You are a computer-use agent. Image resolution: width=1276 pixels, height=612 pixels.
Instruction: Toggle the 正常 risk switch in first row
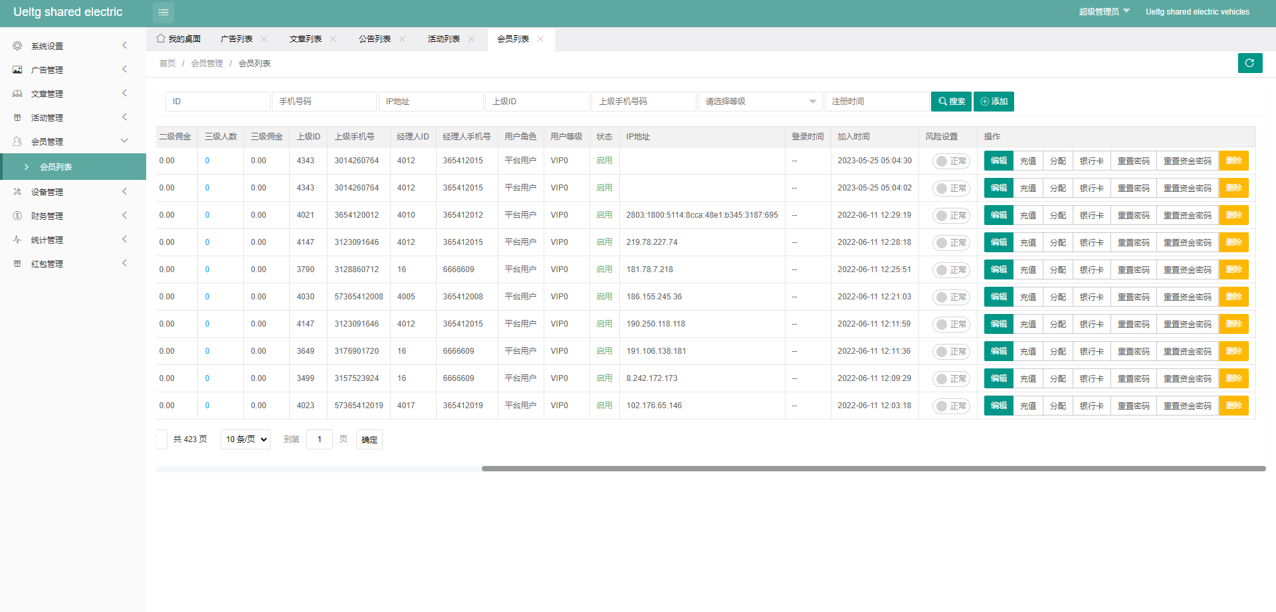click(950, 161)
